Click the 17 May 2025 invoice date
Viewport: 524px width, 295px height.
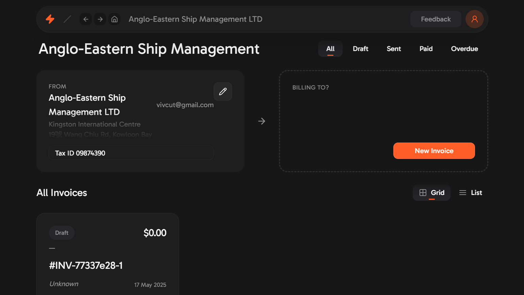(150, 285)
